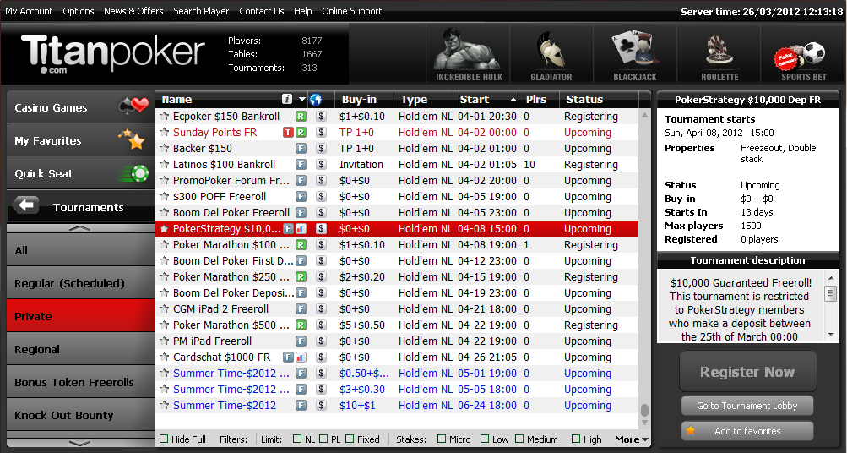Click the description box scrollbar thumb
Screen dimensions: 847x453
[831, 293]
